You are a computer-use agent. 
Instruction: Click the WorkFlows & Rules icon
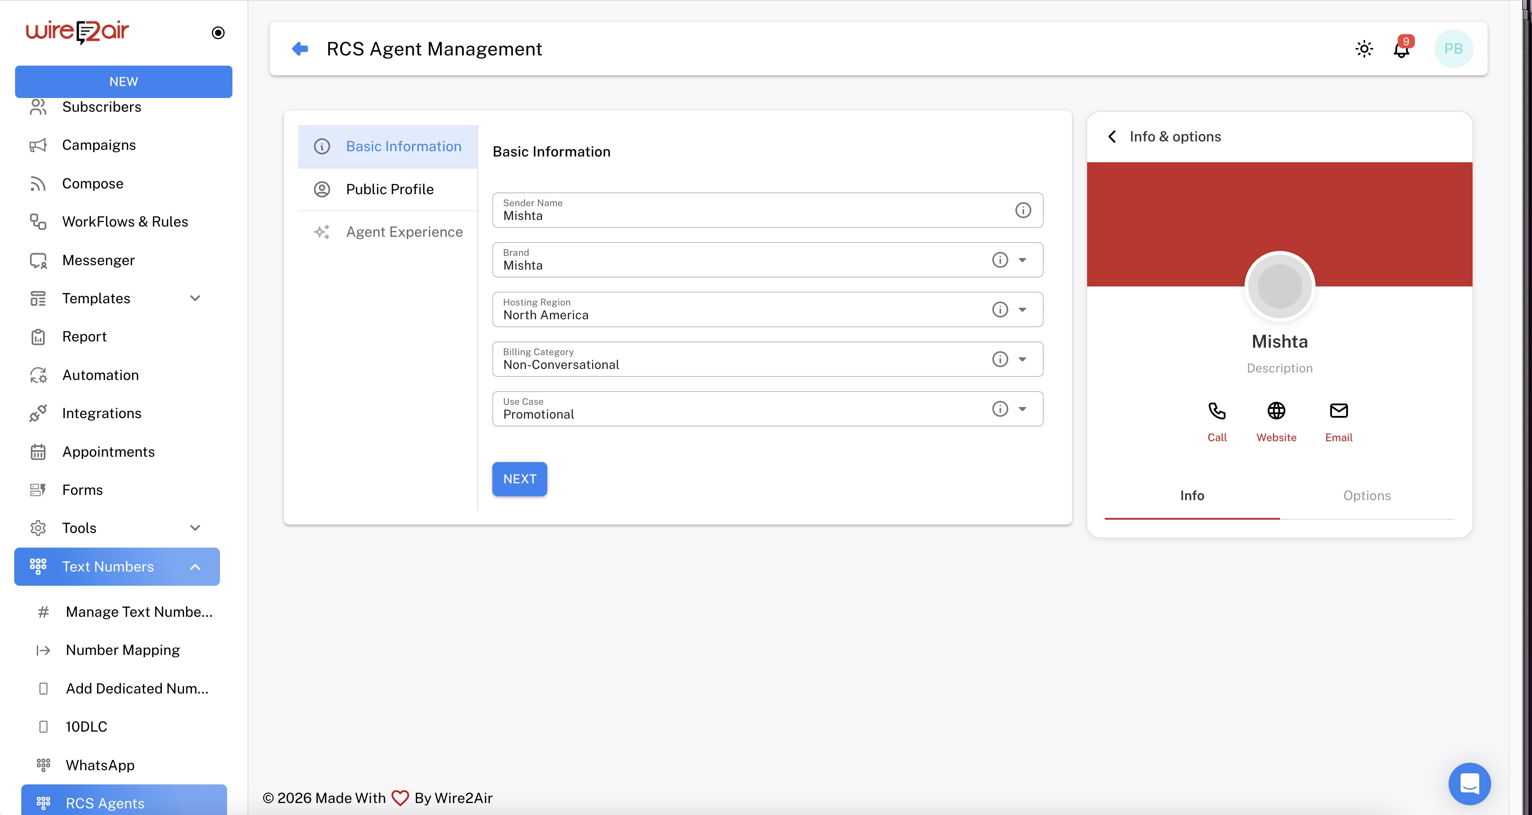tap(38, 222)
